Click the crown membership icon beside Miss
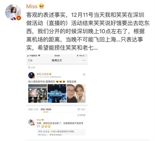 (42, 6)
